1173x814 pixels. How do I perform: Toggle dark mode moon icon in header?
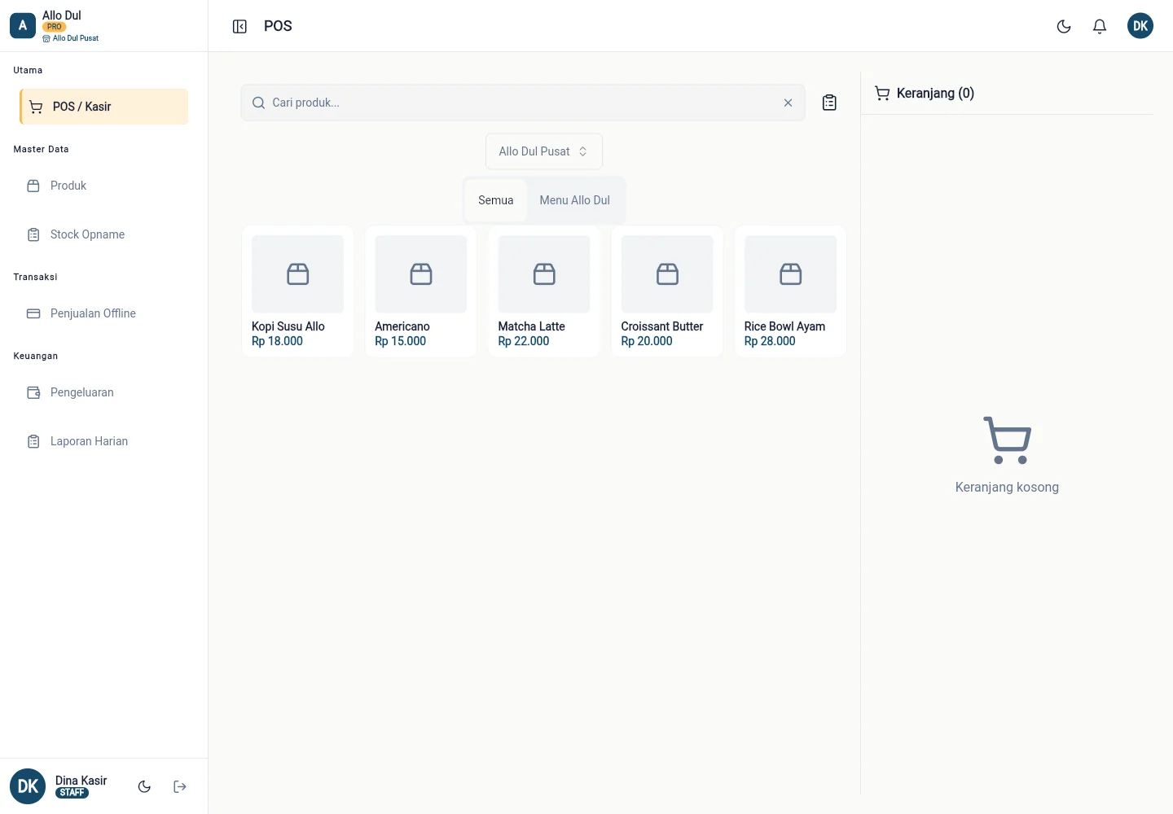[x=1064, y=27]
